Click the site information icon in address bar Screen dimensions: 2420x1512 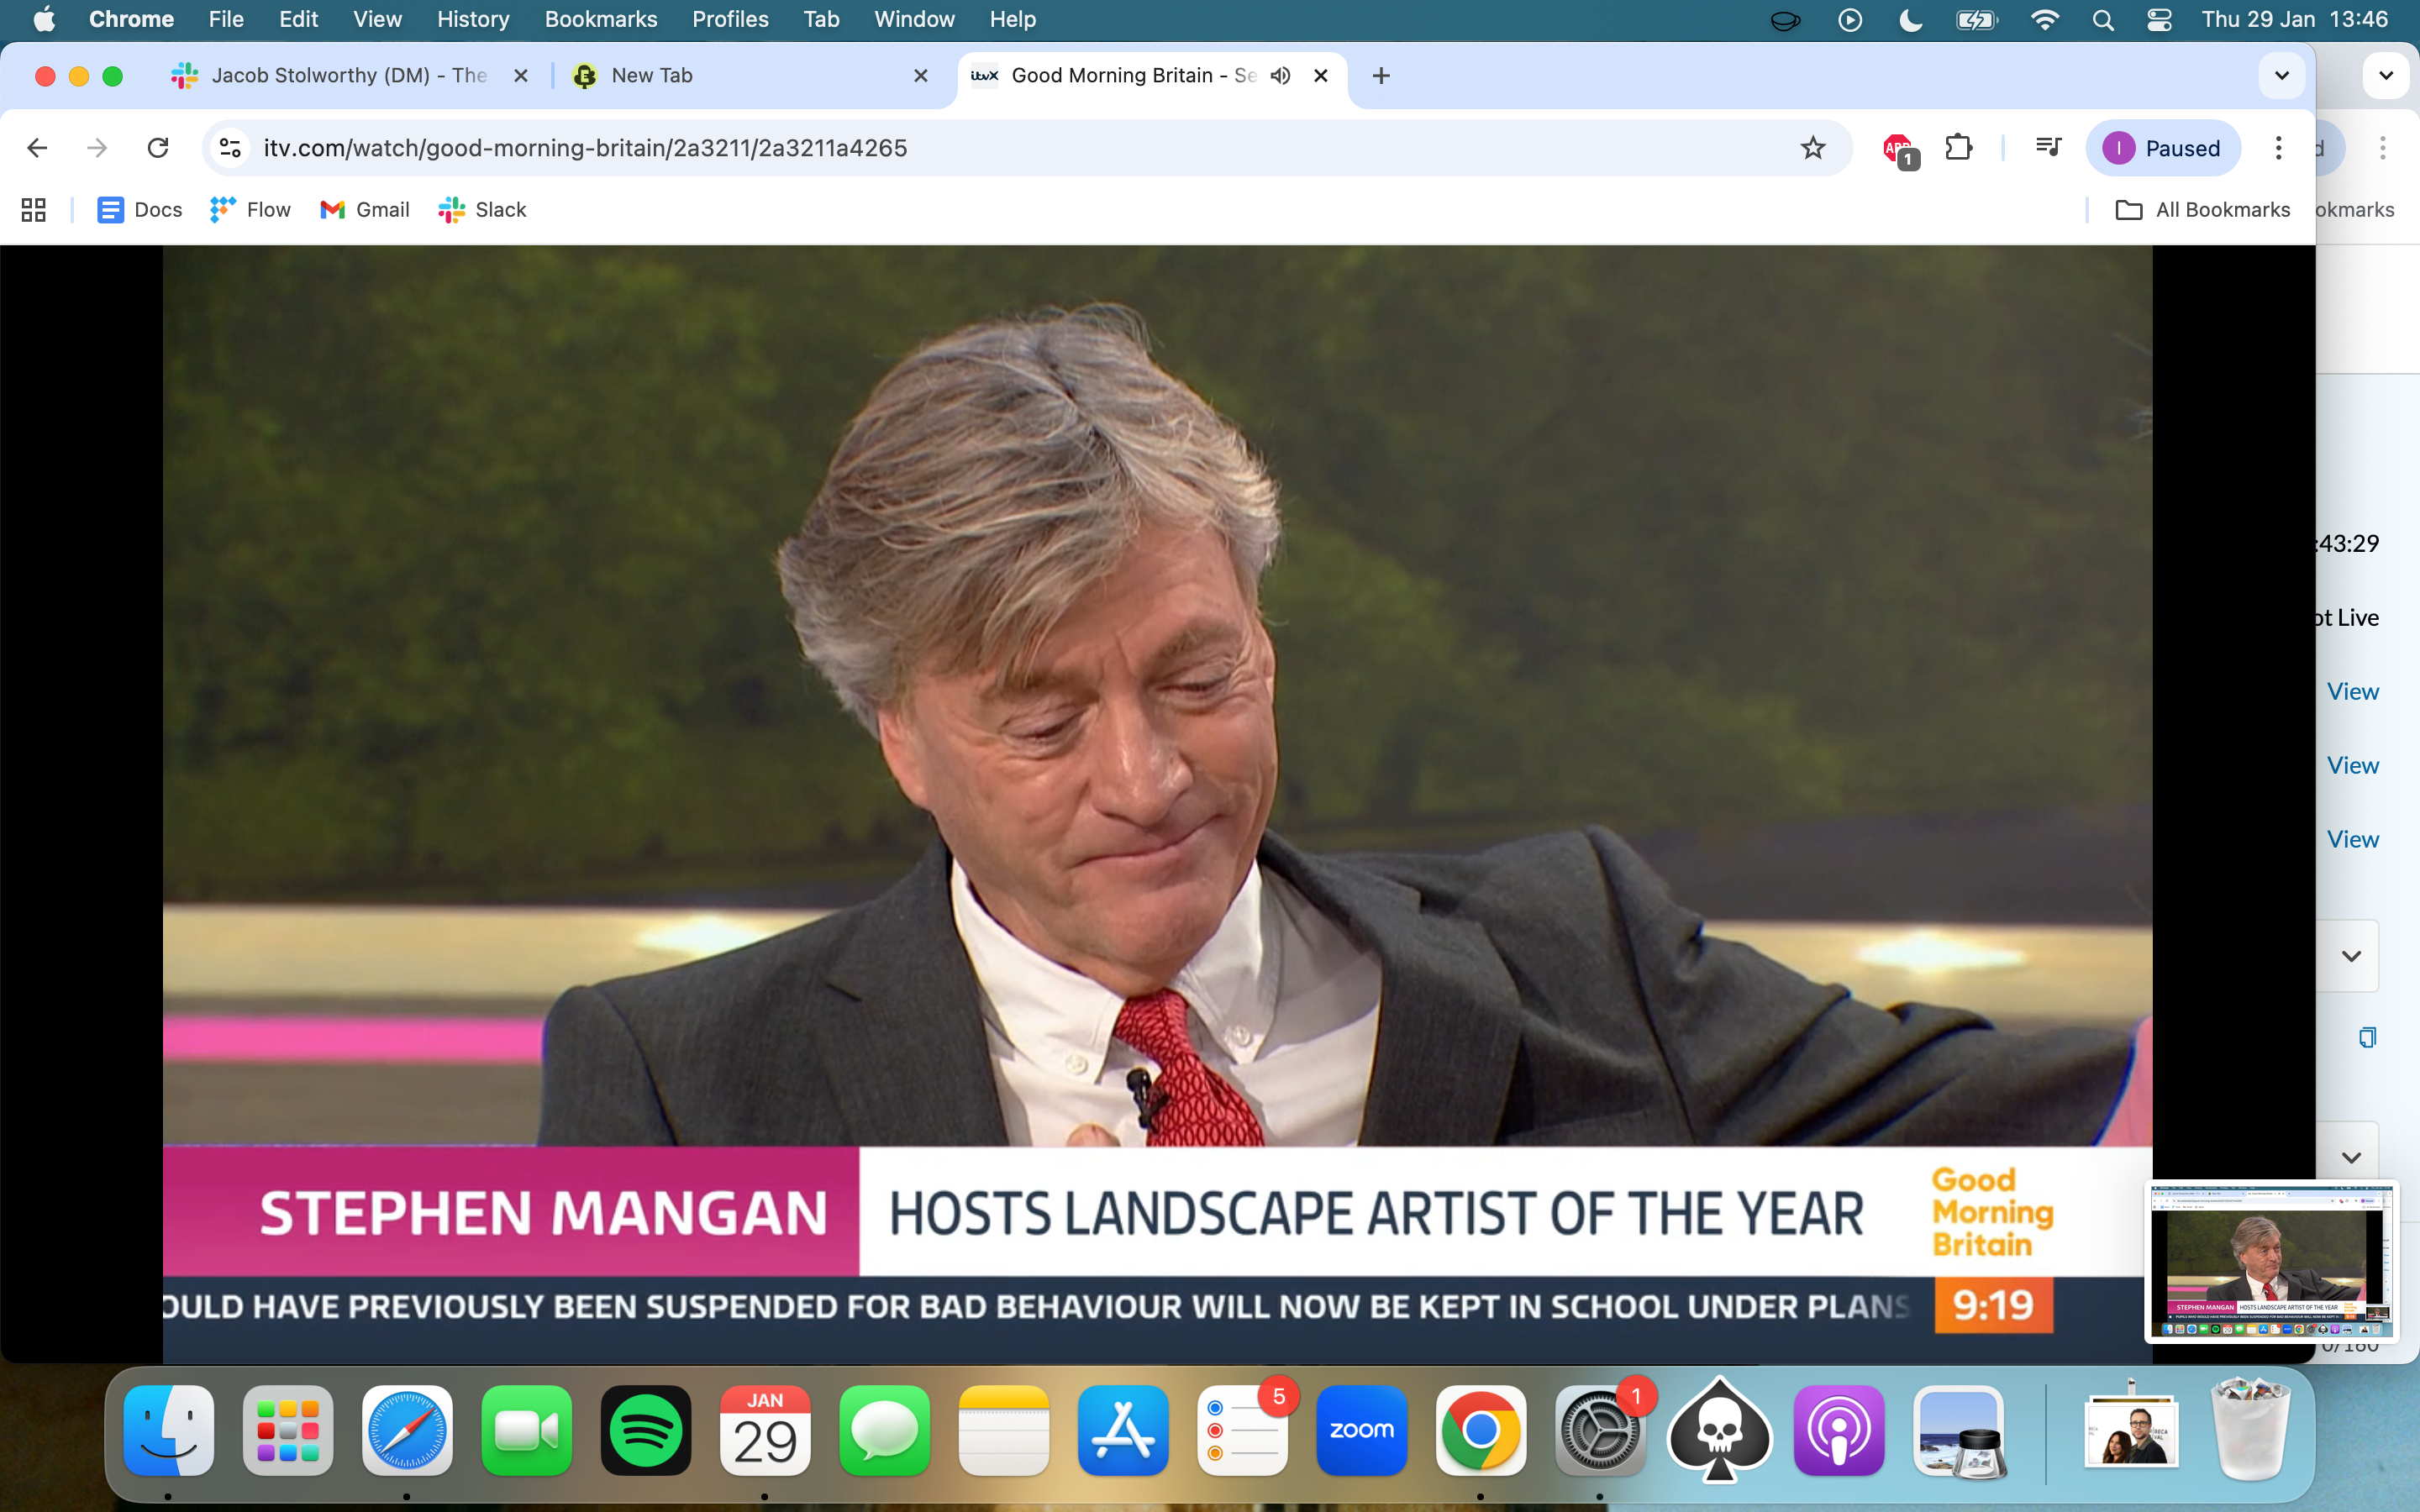coord(229,148)
